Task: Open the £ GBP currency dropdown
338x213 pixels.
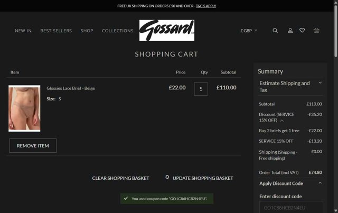Action: coord(249,31)
